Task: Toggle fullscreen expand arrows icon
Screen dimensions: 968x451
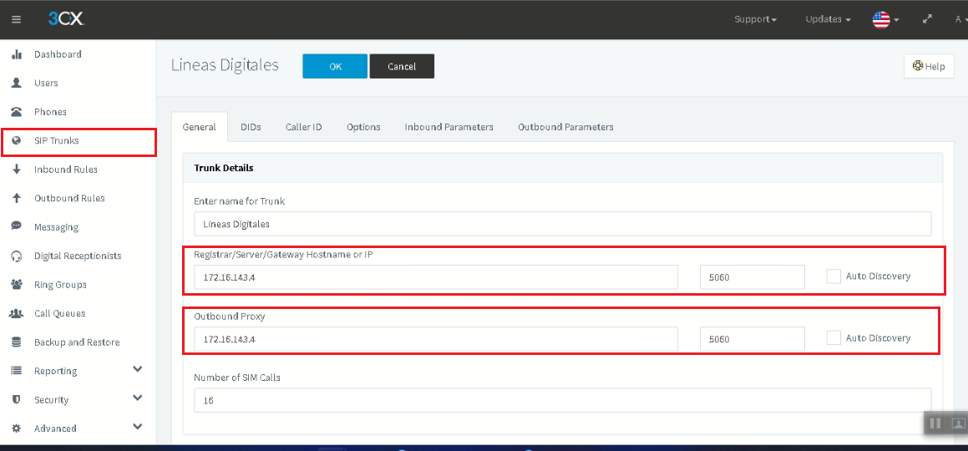Action: point(926,19)
